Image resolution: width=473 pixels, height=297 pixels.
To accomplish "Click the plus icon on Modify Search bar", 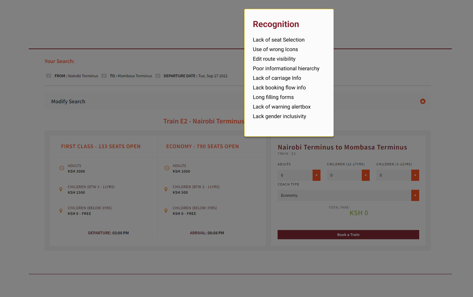I will click(422, 101).
